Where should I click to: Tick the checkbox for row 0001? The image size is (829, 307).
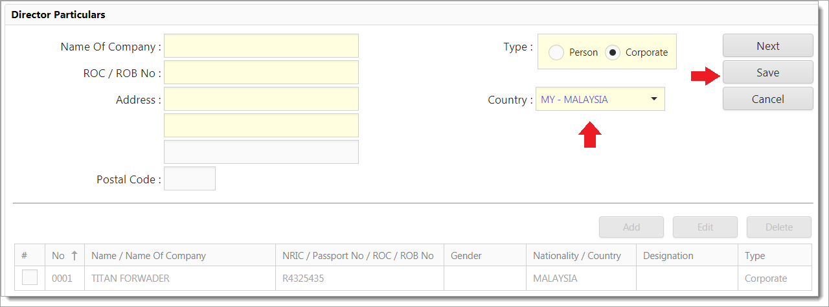(x=30, y=277)
